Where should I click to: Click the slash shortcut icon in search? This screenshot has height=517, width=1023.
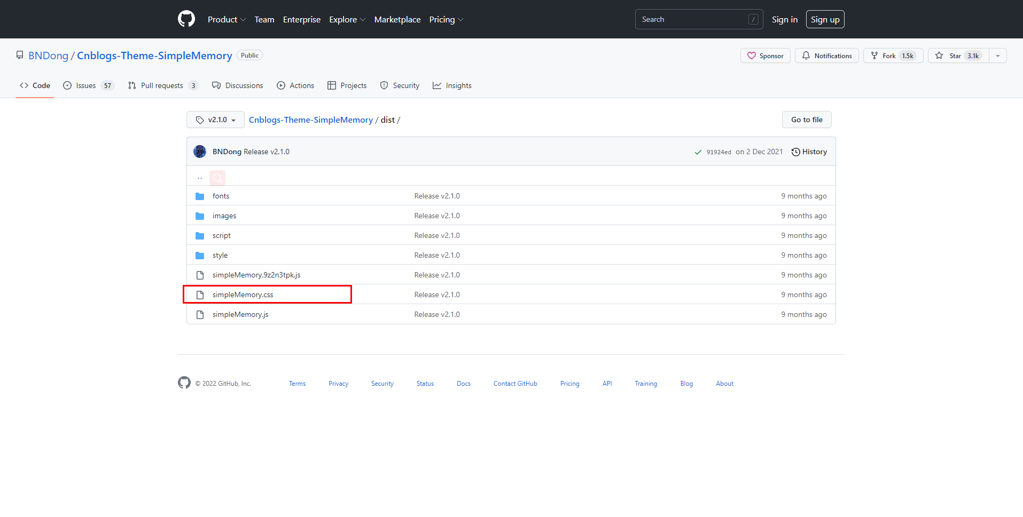[x=753, y=19]
